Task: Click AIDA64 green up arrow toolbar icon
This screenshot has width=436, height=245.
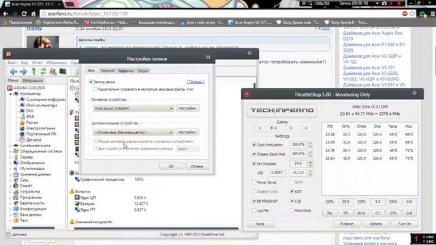Action: [33, 71]
